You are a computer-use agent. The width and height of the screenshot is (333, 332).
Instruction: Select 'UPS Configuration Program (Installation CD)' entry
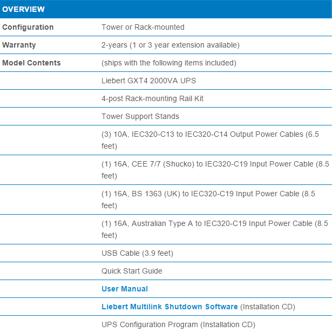click(179, 324)
